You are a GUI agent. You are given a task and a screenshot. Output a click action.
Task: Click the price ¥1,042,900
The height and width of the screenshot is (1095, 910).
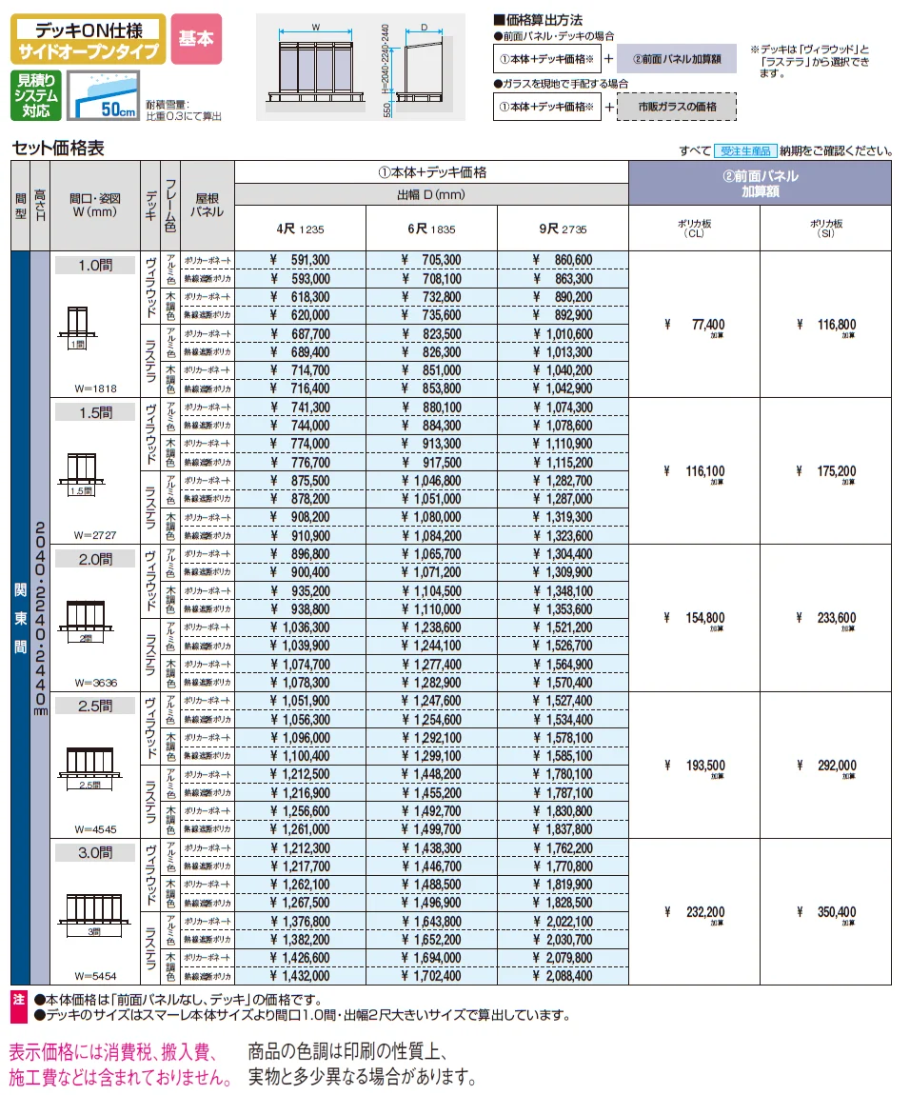[x=563, y=388]
